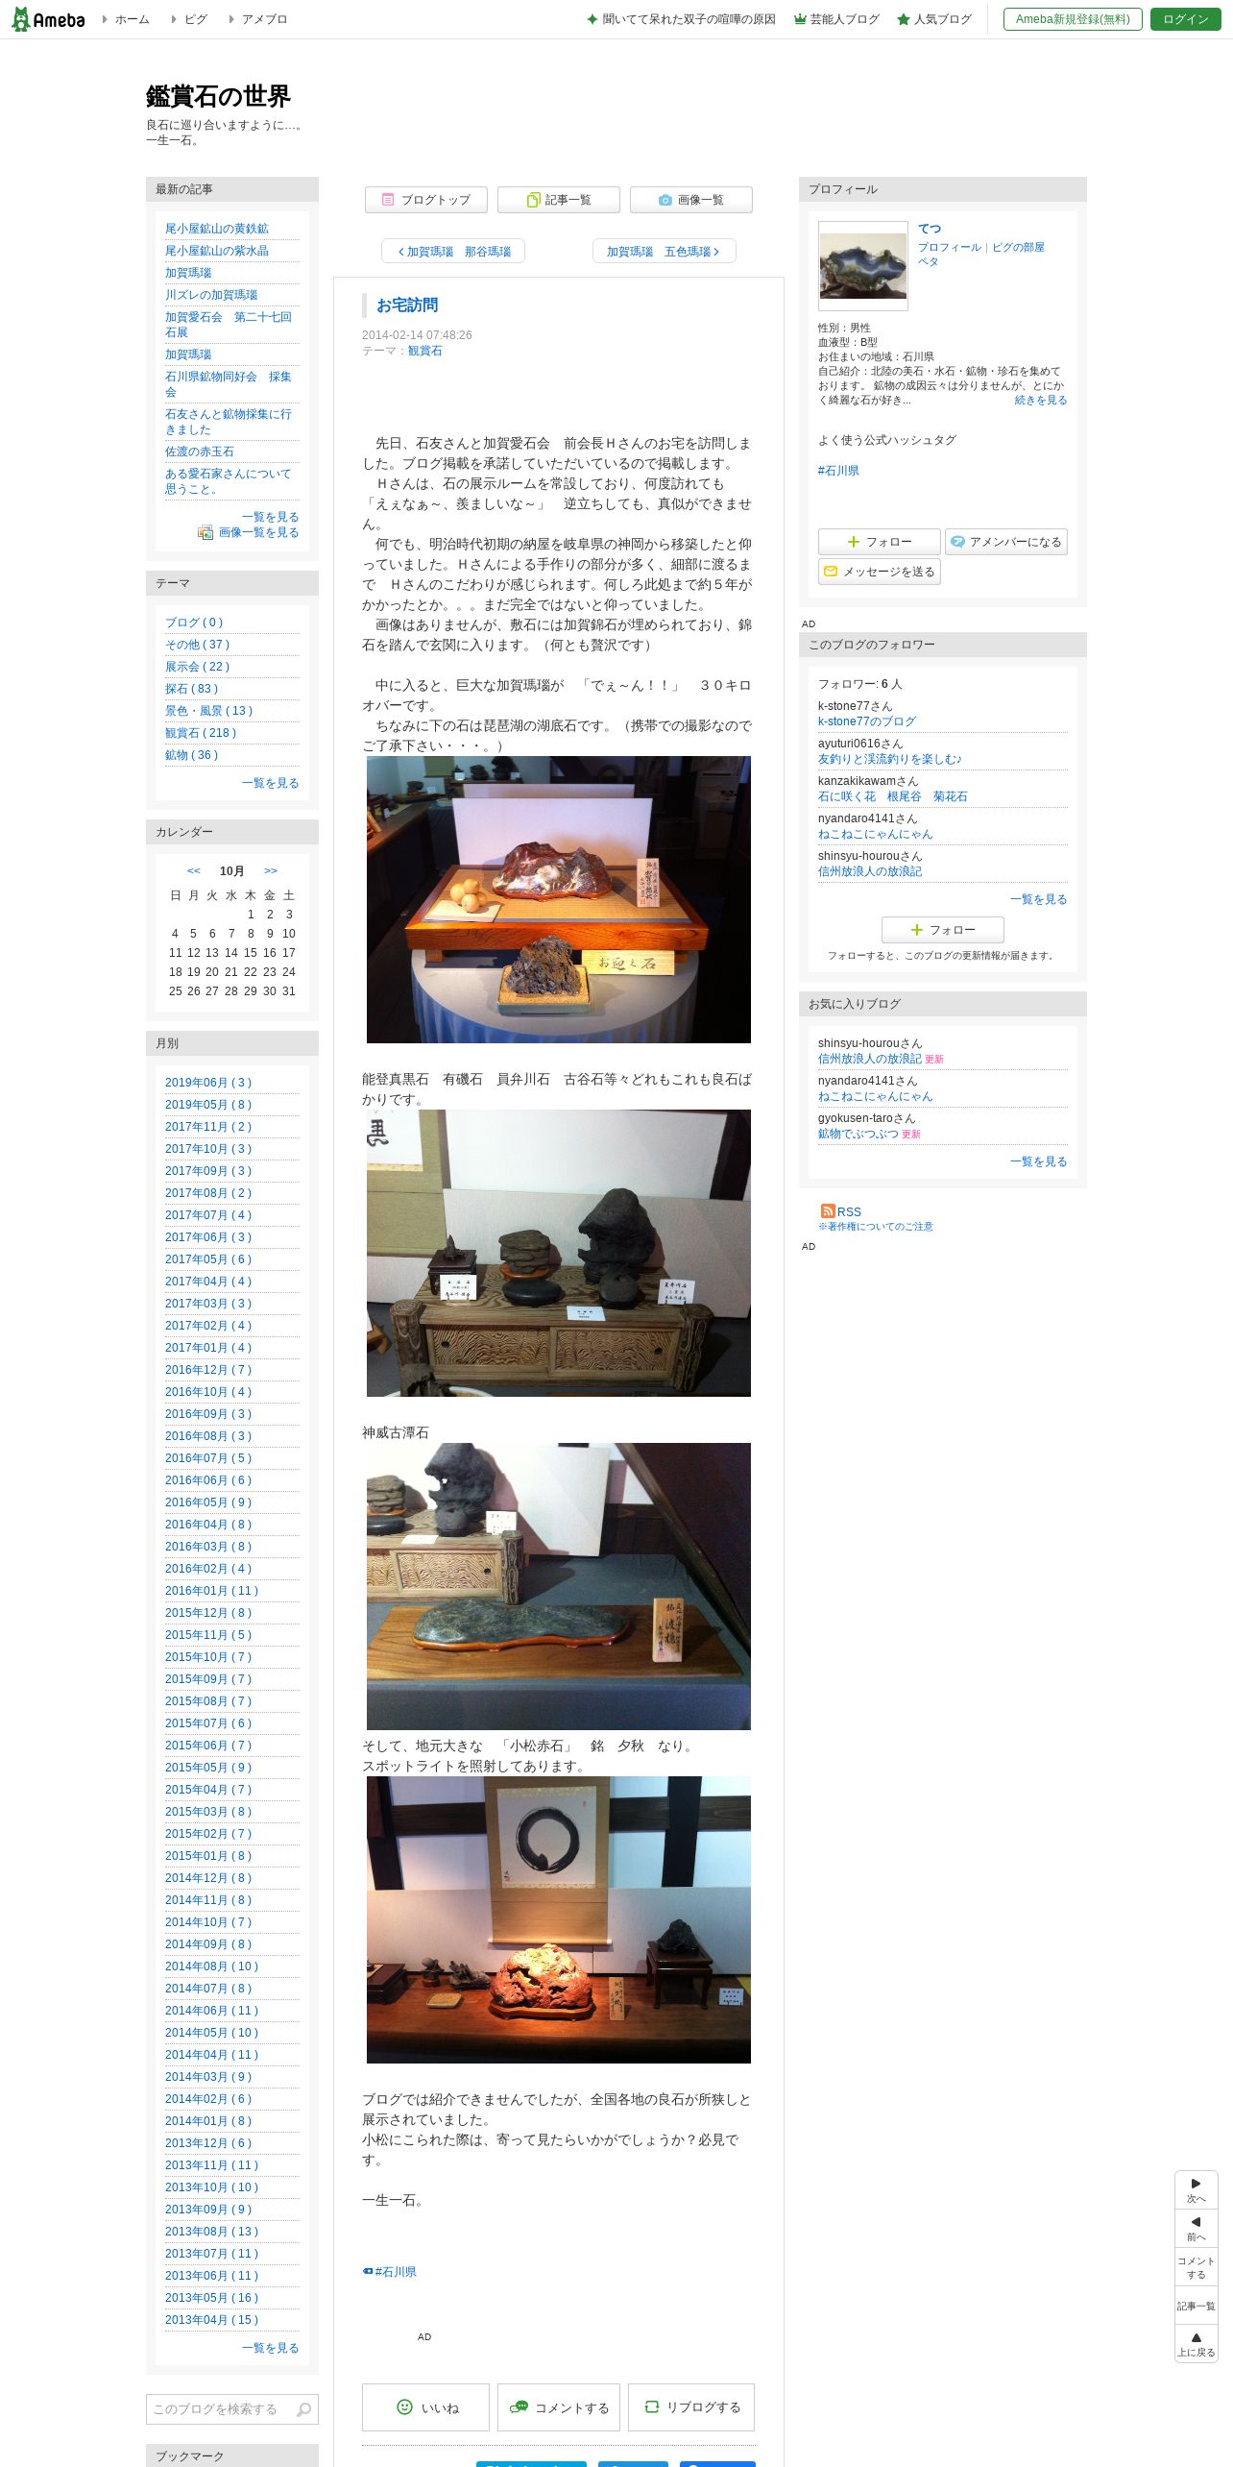Go to previous calendar month <<
1233x2467 pixels.
pos(194,870)
